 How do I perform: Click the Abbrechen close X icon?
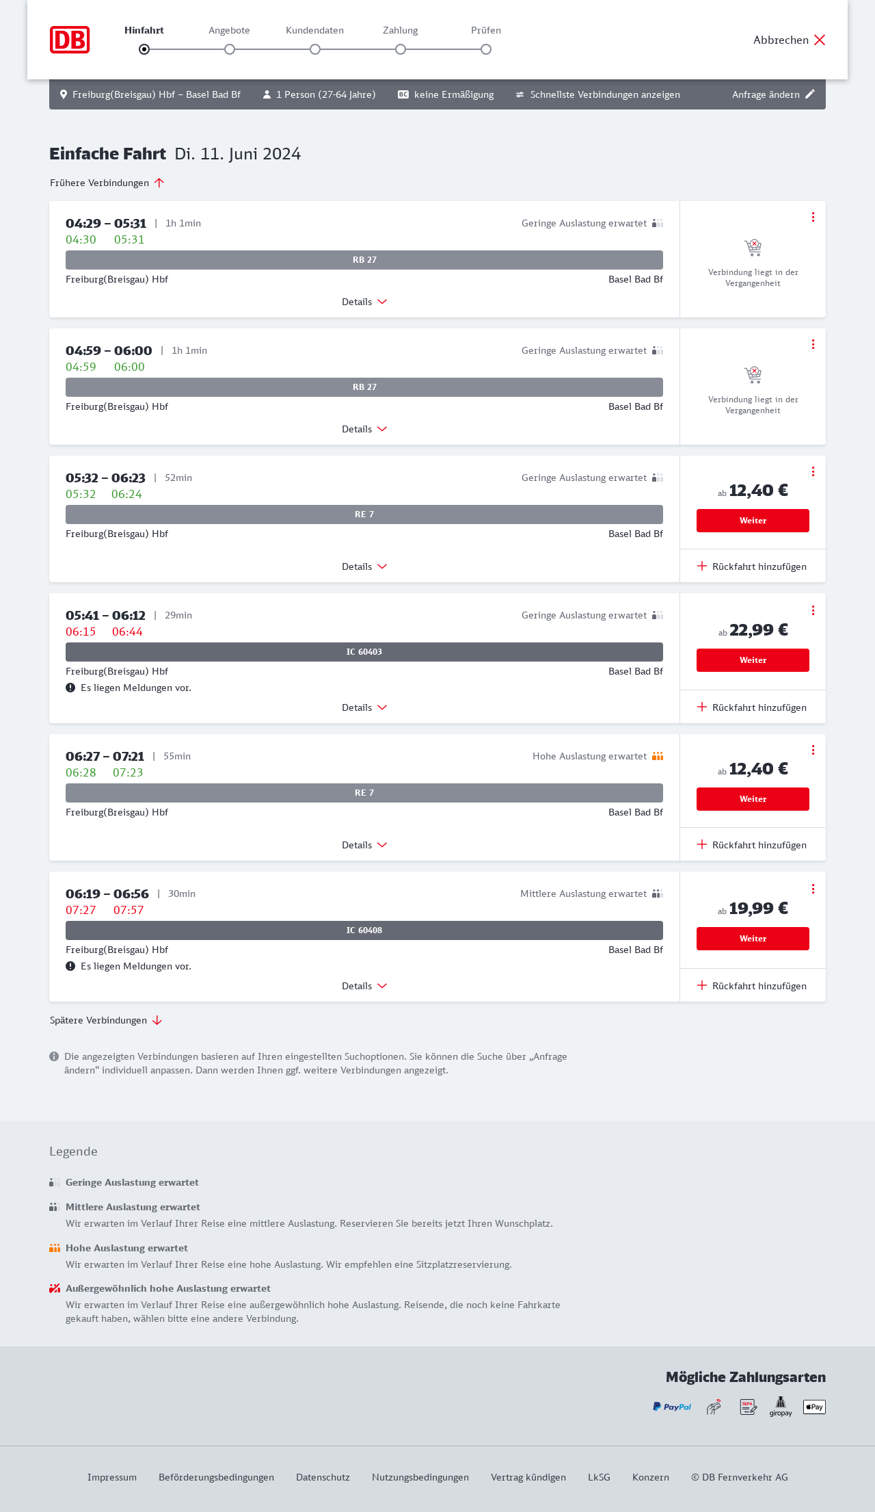pos(820,40)
